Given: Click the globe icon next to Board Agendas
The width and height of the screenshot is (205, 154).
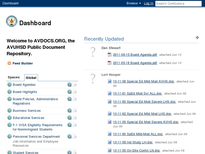Looking at the screenshot, I should point(9,84).
